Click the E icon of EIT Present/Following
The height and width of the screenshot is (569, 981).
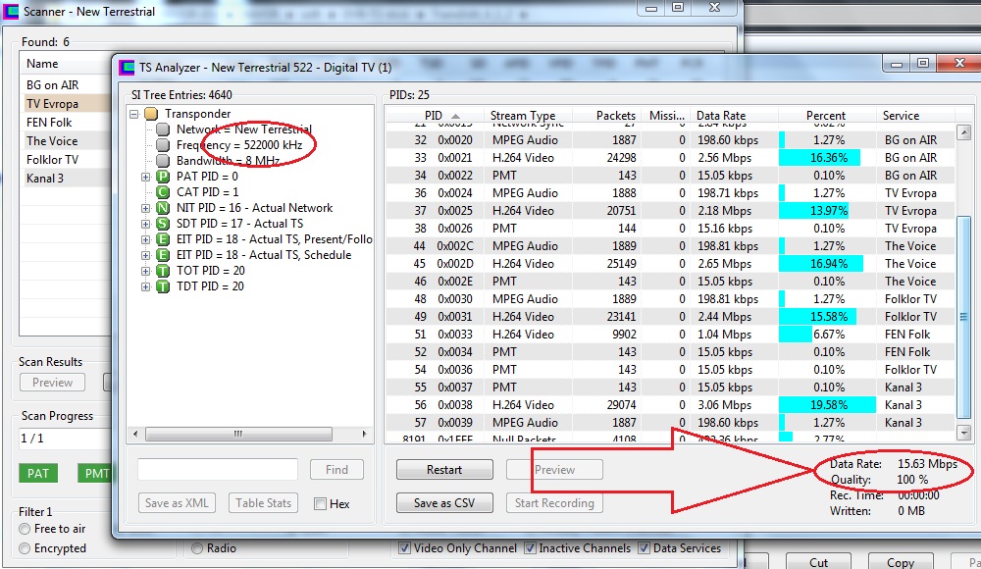pyautogui.click(x=163, y=239)
